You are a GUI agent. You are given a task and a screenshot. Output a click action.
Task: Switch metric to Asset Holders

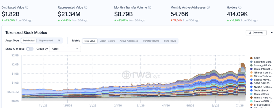pos(108,41)
